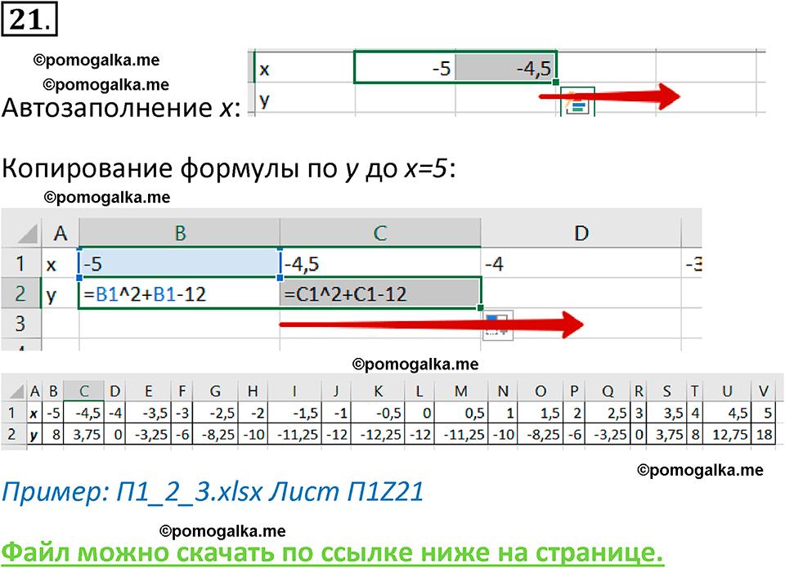Open the Auto Fill Options icon below formula cell C2

[x=498, y=326]
